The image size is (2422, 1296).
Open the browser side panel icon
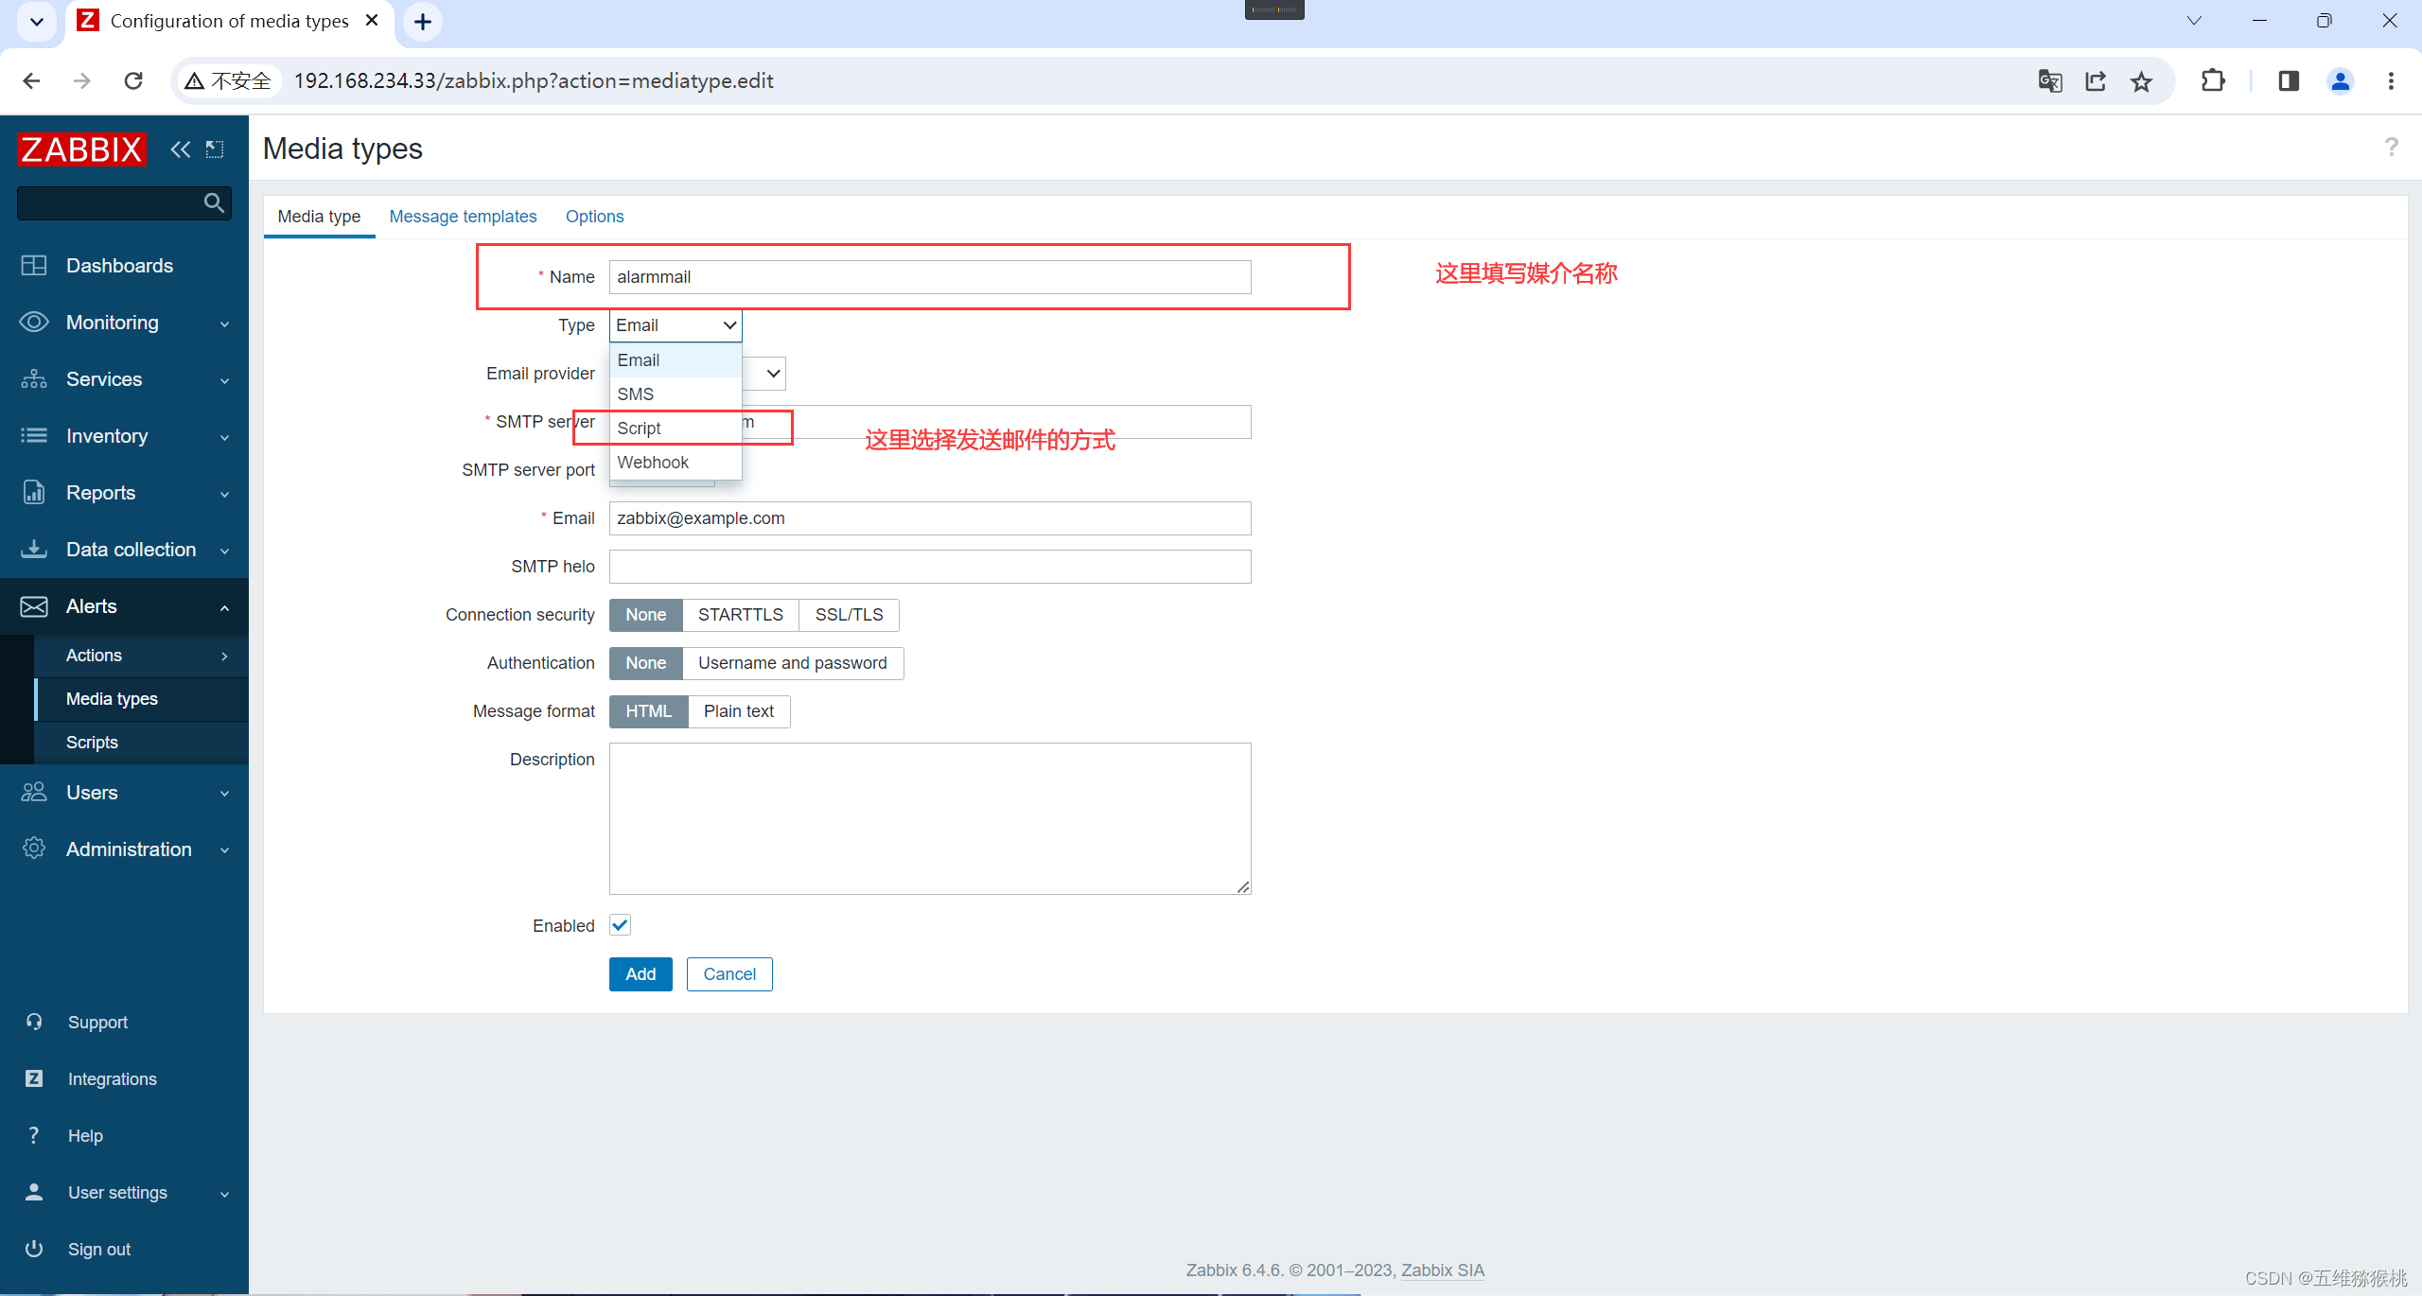[x=2288, y=81]
